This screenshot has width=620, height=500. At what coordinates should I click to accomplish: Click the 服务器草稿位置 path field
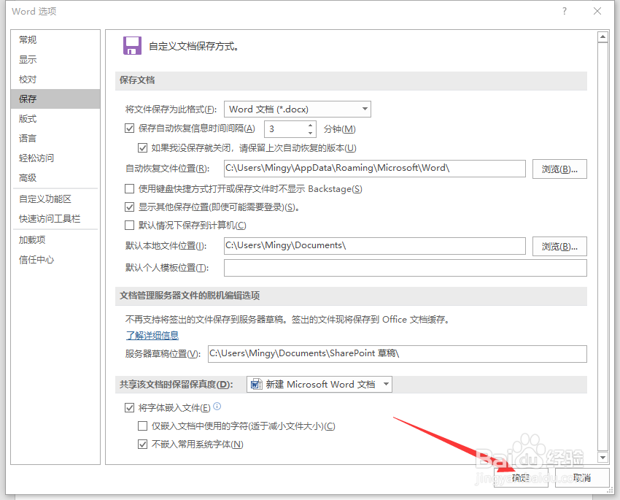tap(398, 353)
